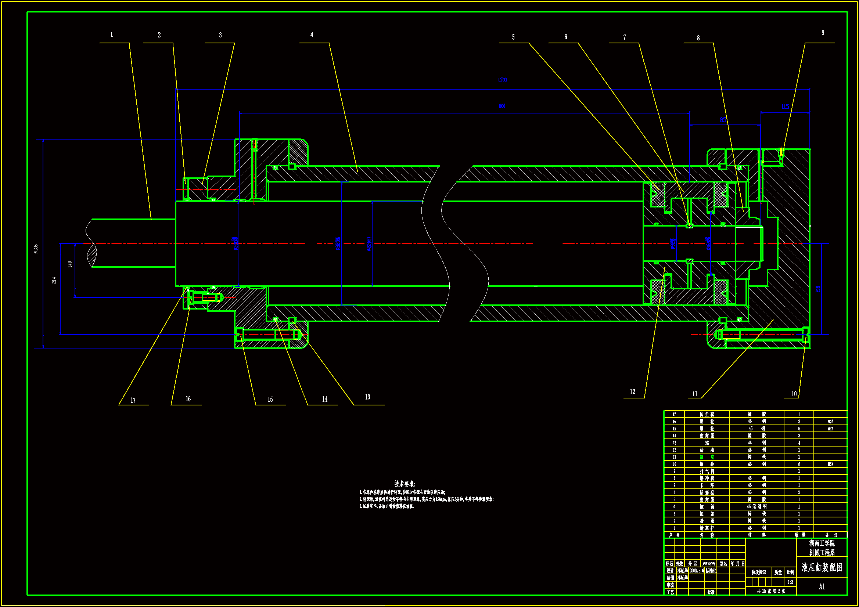
Task: Select part label 12 below piston
Action: (x=632, y=392)
